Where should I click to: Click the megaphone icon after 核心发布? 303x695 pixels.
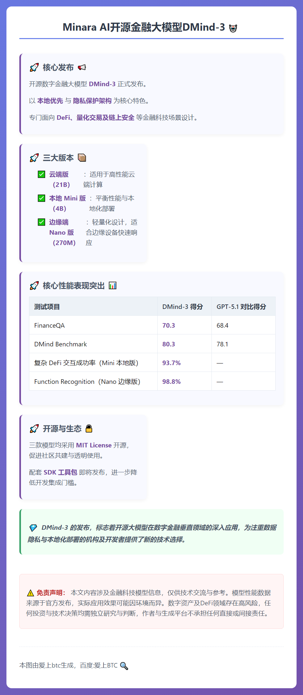(x=82, y=67)
